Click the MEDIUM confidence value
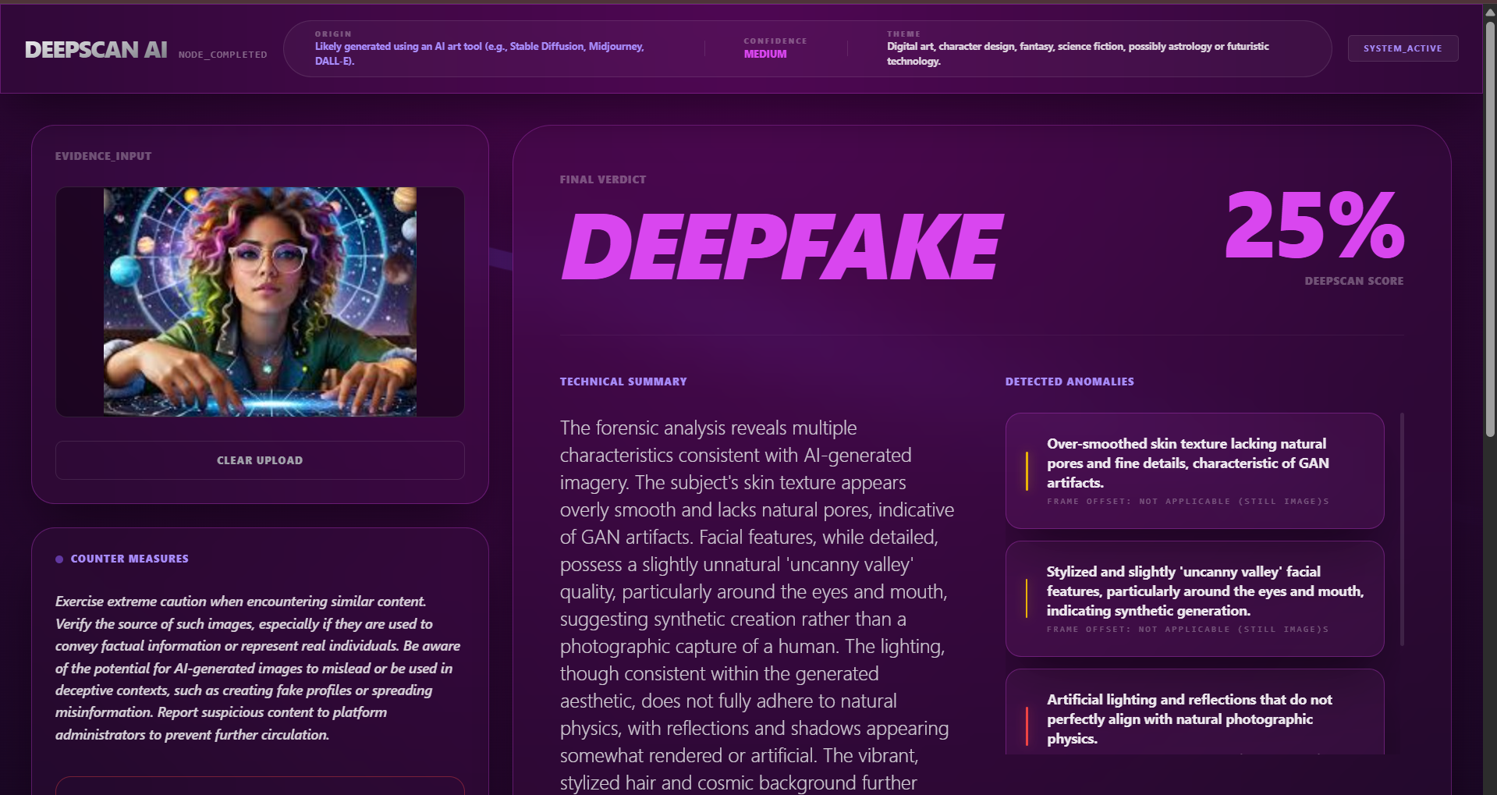The image size is (1497, 795). [x=765, y=54]
